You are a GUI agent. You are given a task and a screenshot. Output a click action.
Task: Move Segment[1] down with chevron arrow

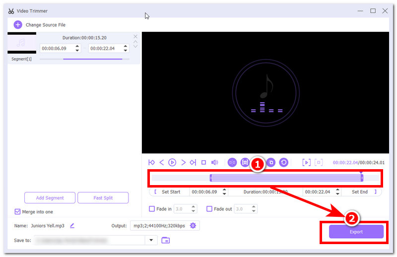click(135, 46)
